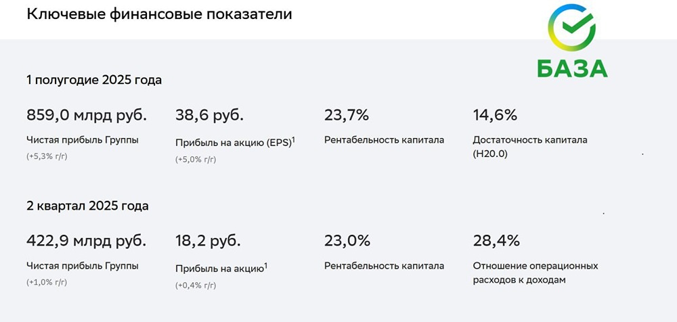Click the Отношение операционных расходов к доходам label
The width and height of the screenshot is (677, 322).
click(x=536, y=273)
